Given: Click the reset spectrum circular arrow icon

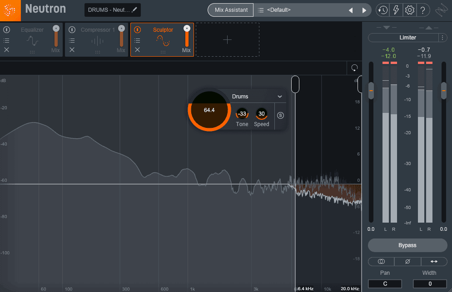Looking at the screenshot, I should click(x=354, y=68).
